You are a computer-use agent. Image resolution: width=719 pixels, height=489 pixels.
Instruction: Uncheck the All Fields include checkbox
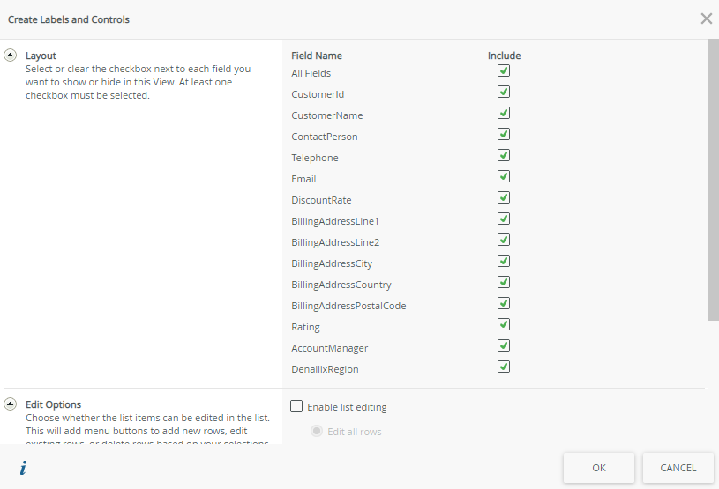coord(504,71)
